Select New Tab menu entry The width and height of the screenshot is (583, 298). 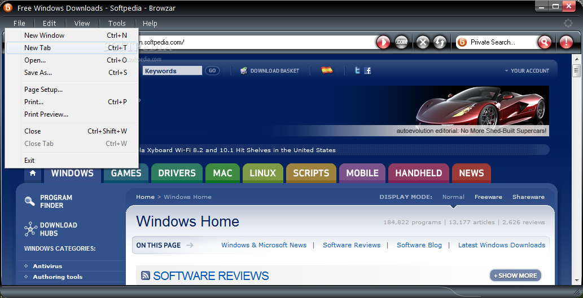pos(72,47)
